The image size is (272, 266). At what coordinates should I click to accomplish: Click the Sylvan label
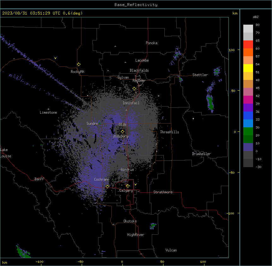123,77
